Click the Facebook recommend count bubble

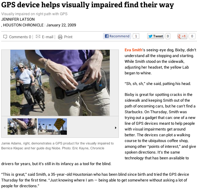[136, 36]
